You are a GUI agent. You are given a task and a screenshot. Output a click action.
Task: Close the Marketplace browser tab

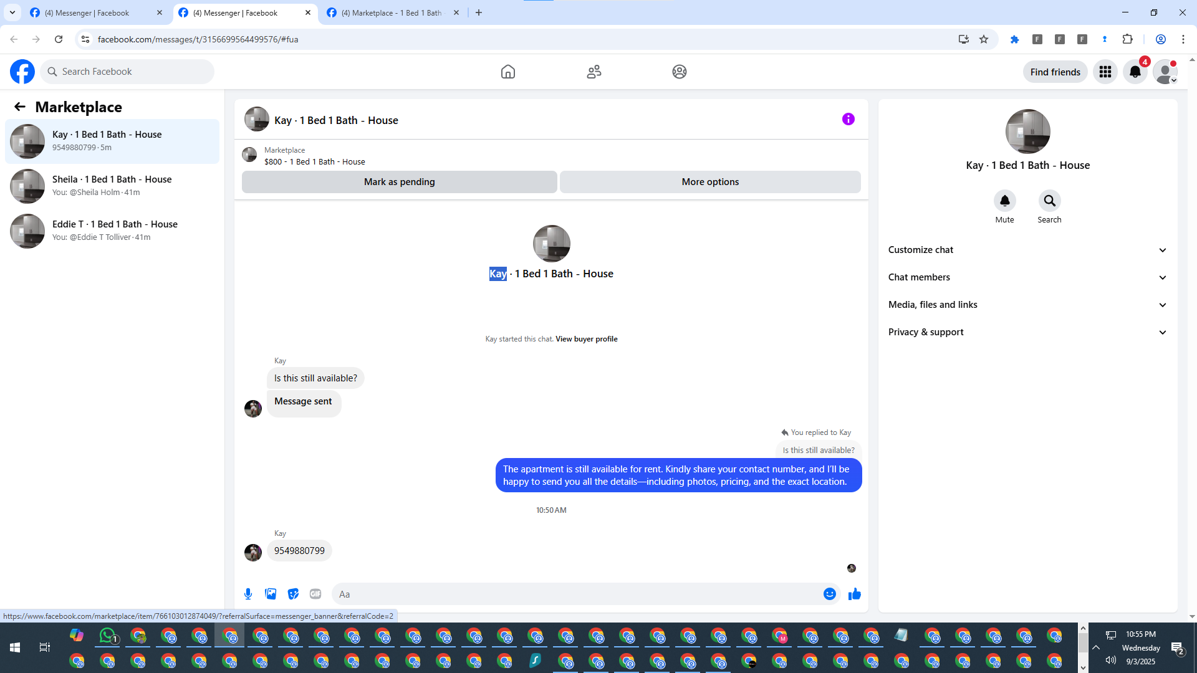pyautogui.click(x=456, y=12)
